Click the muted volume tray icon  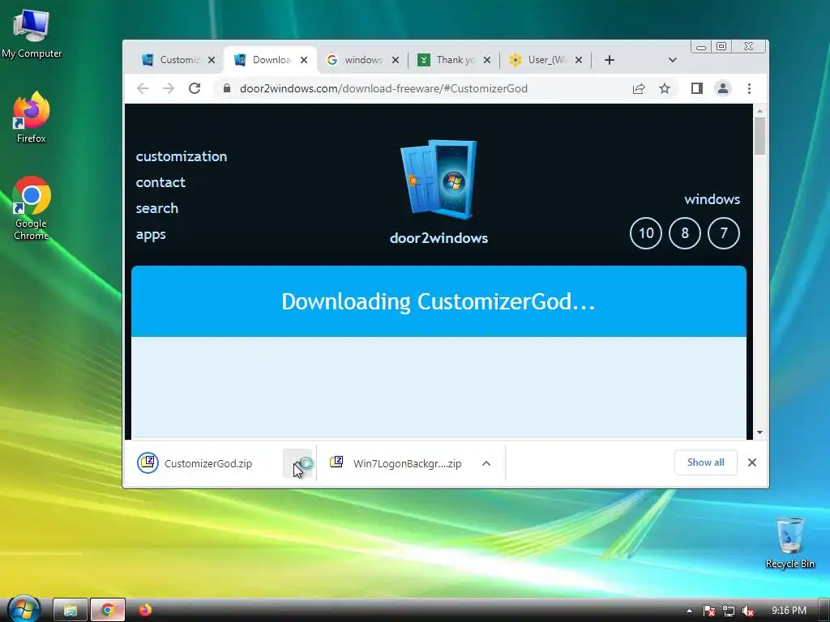[747, 611]
